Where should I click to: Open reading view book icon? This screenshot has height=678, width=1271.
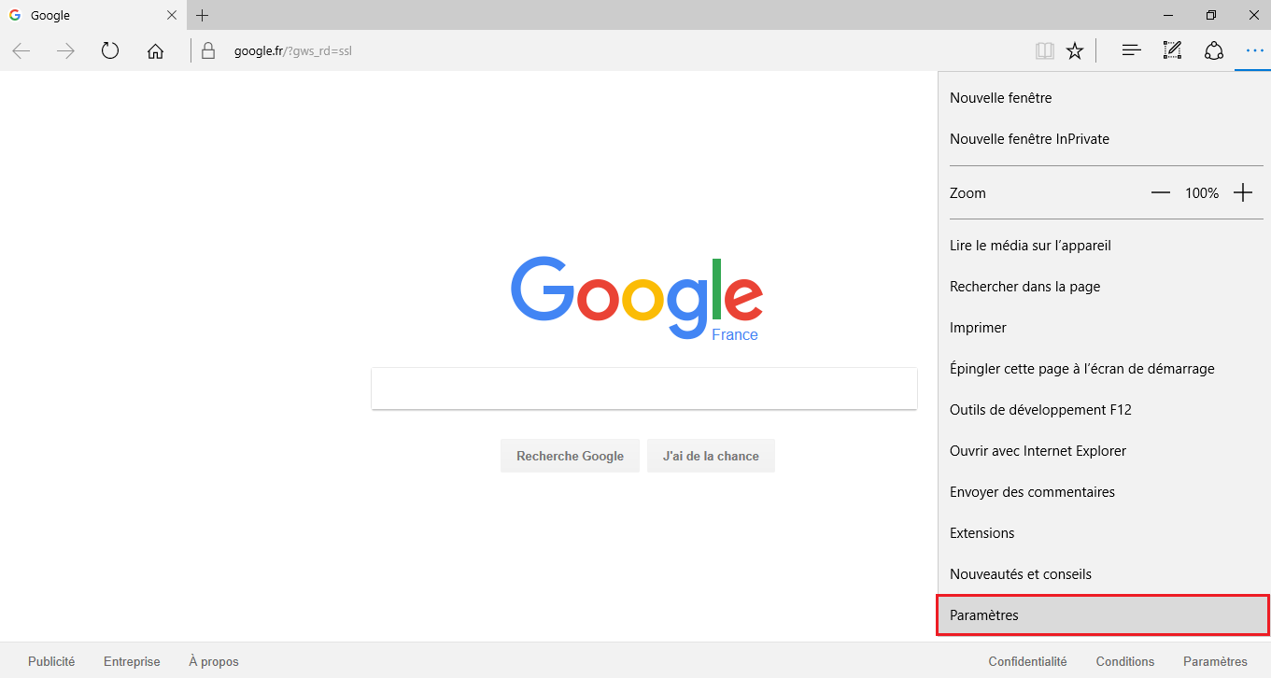[x=1045, y=50]
